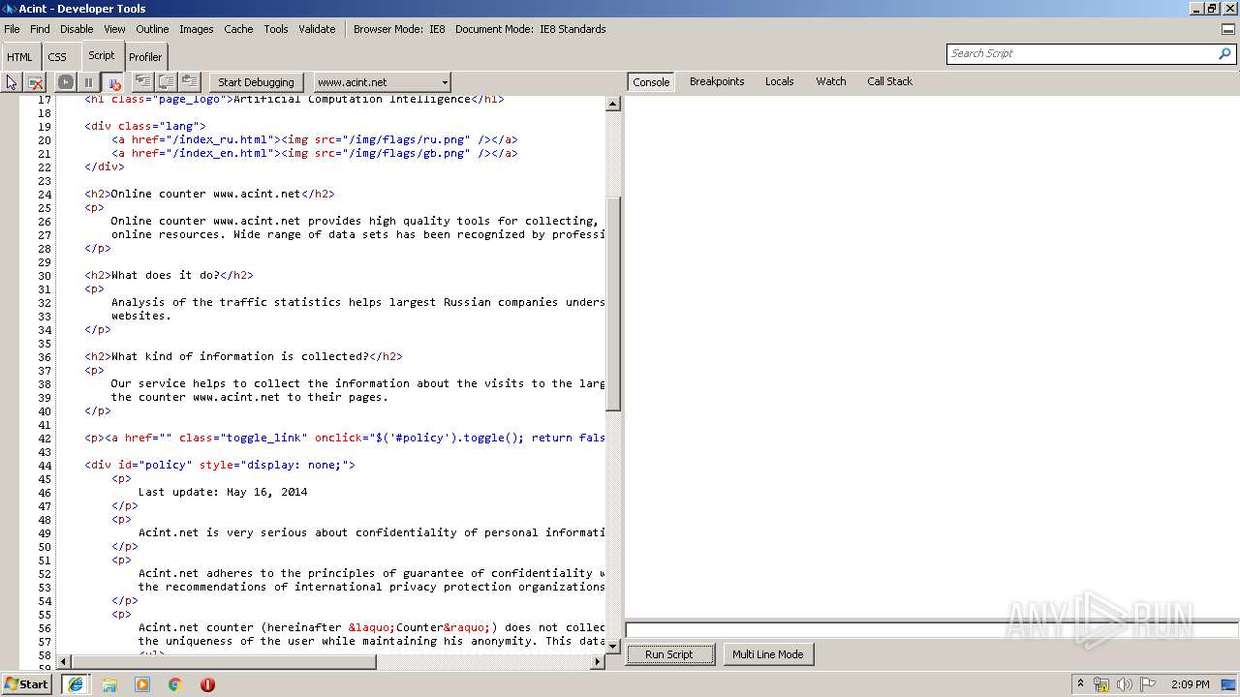This screenshot has width=1240, height=697.
Task: Click the 2:09 PM system clock
Action: point(1190,684)
